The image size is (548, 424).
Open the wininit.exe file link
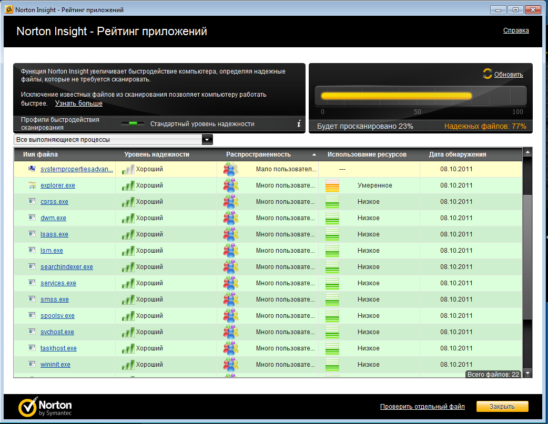click(55, 365)
